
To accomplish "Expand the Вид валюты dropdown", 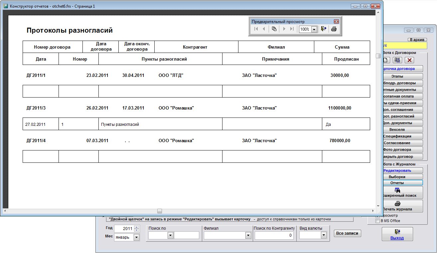I will [x=324, y=235].
